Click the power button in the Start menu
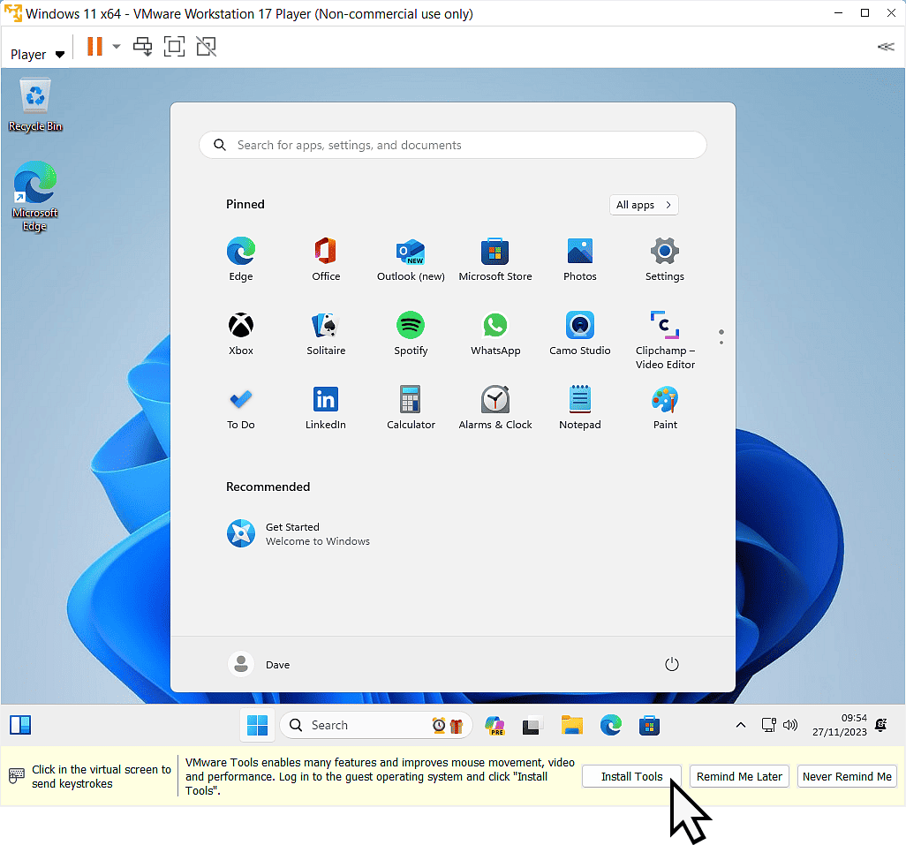The image size is (906, 845). point(671,664)
